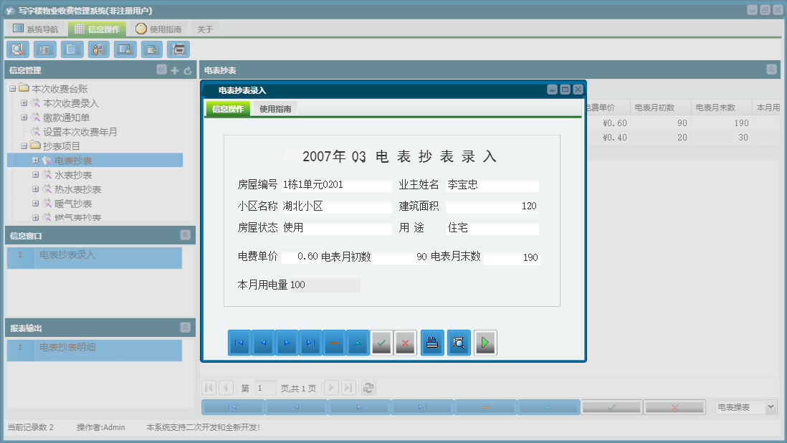Open the 电表操表 dropdown at bottom right
The image size is (787, 443).
pyautogui.click(x=745, y=406)
